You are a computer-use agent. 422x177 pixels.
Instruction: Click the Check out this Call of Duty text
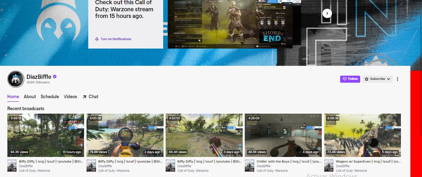point(123,9)
